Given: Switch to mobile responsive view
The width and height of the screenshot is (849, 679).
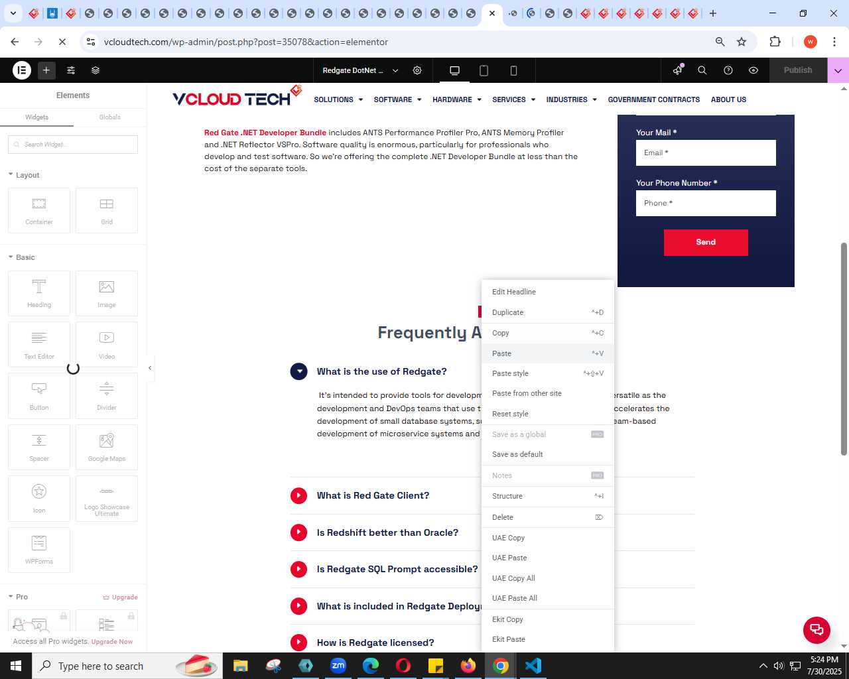Looking at the screenshot, I should [x=513, y=70].
